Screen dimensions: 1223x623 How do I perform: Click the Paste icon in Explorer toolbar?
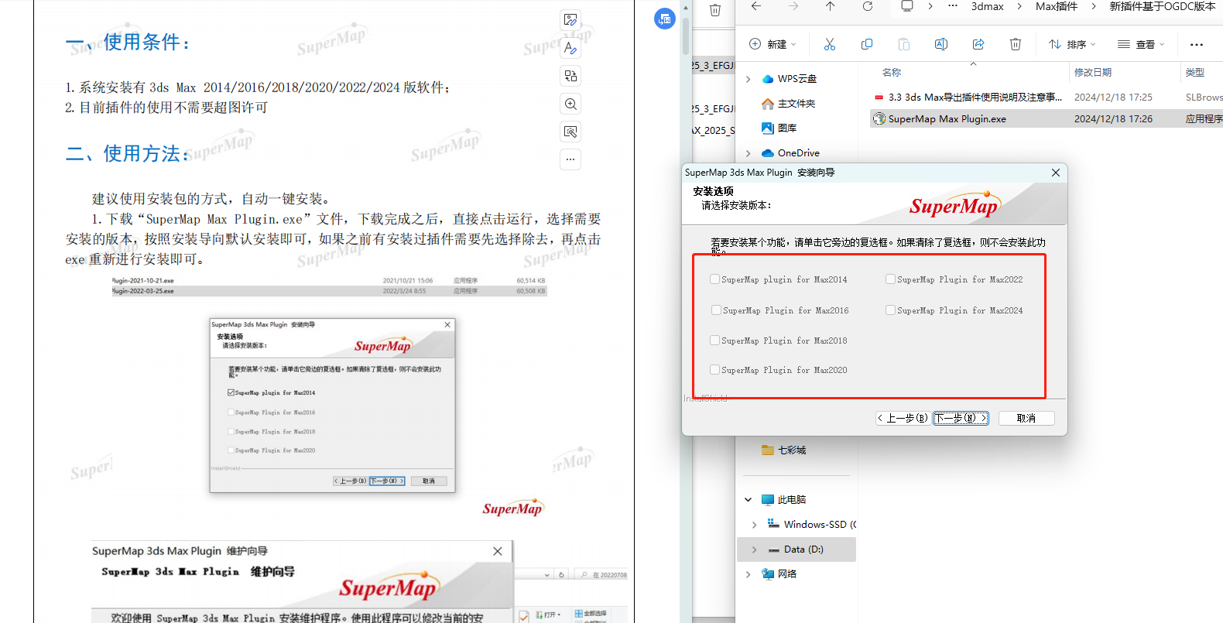point(904,44)
